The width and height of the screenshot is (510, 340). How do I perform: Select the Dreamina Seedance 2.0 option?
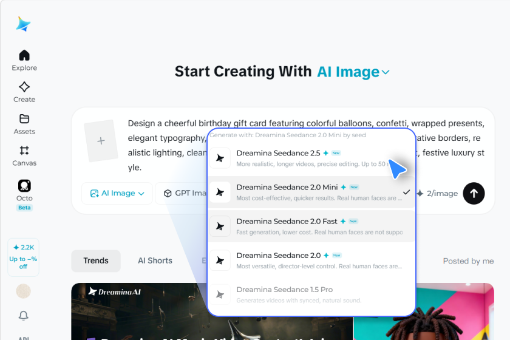[x=311, y=260]
